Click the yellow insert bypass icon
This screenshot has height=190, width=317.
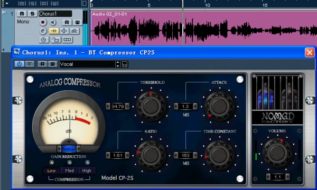[54, 31]
